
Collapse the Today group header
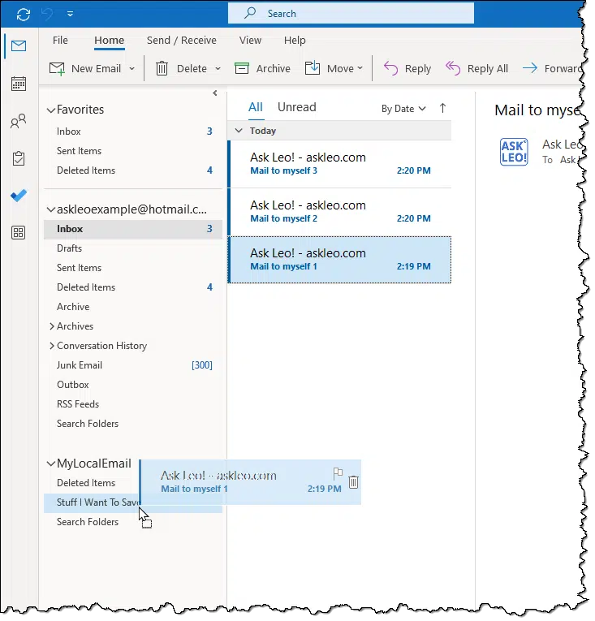click(x=239, y=131)
